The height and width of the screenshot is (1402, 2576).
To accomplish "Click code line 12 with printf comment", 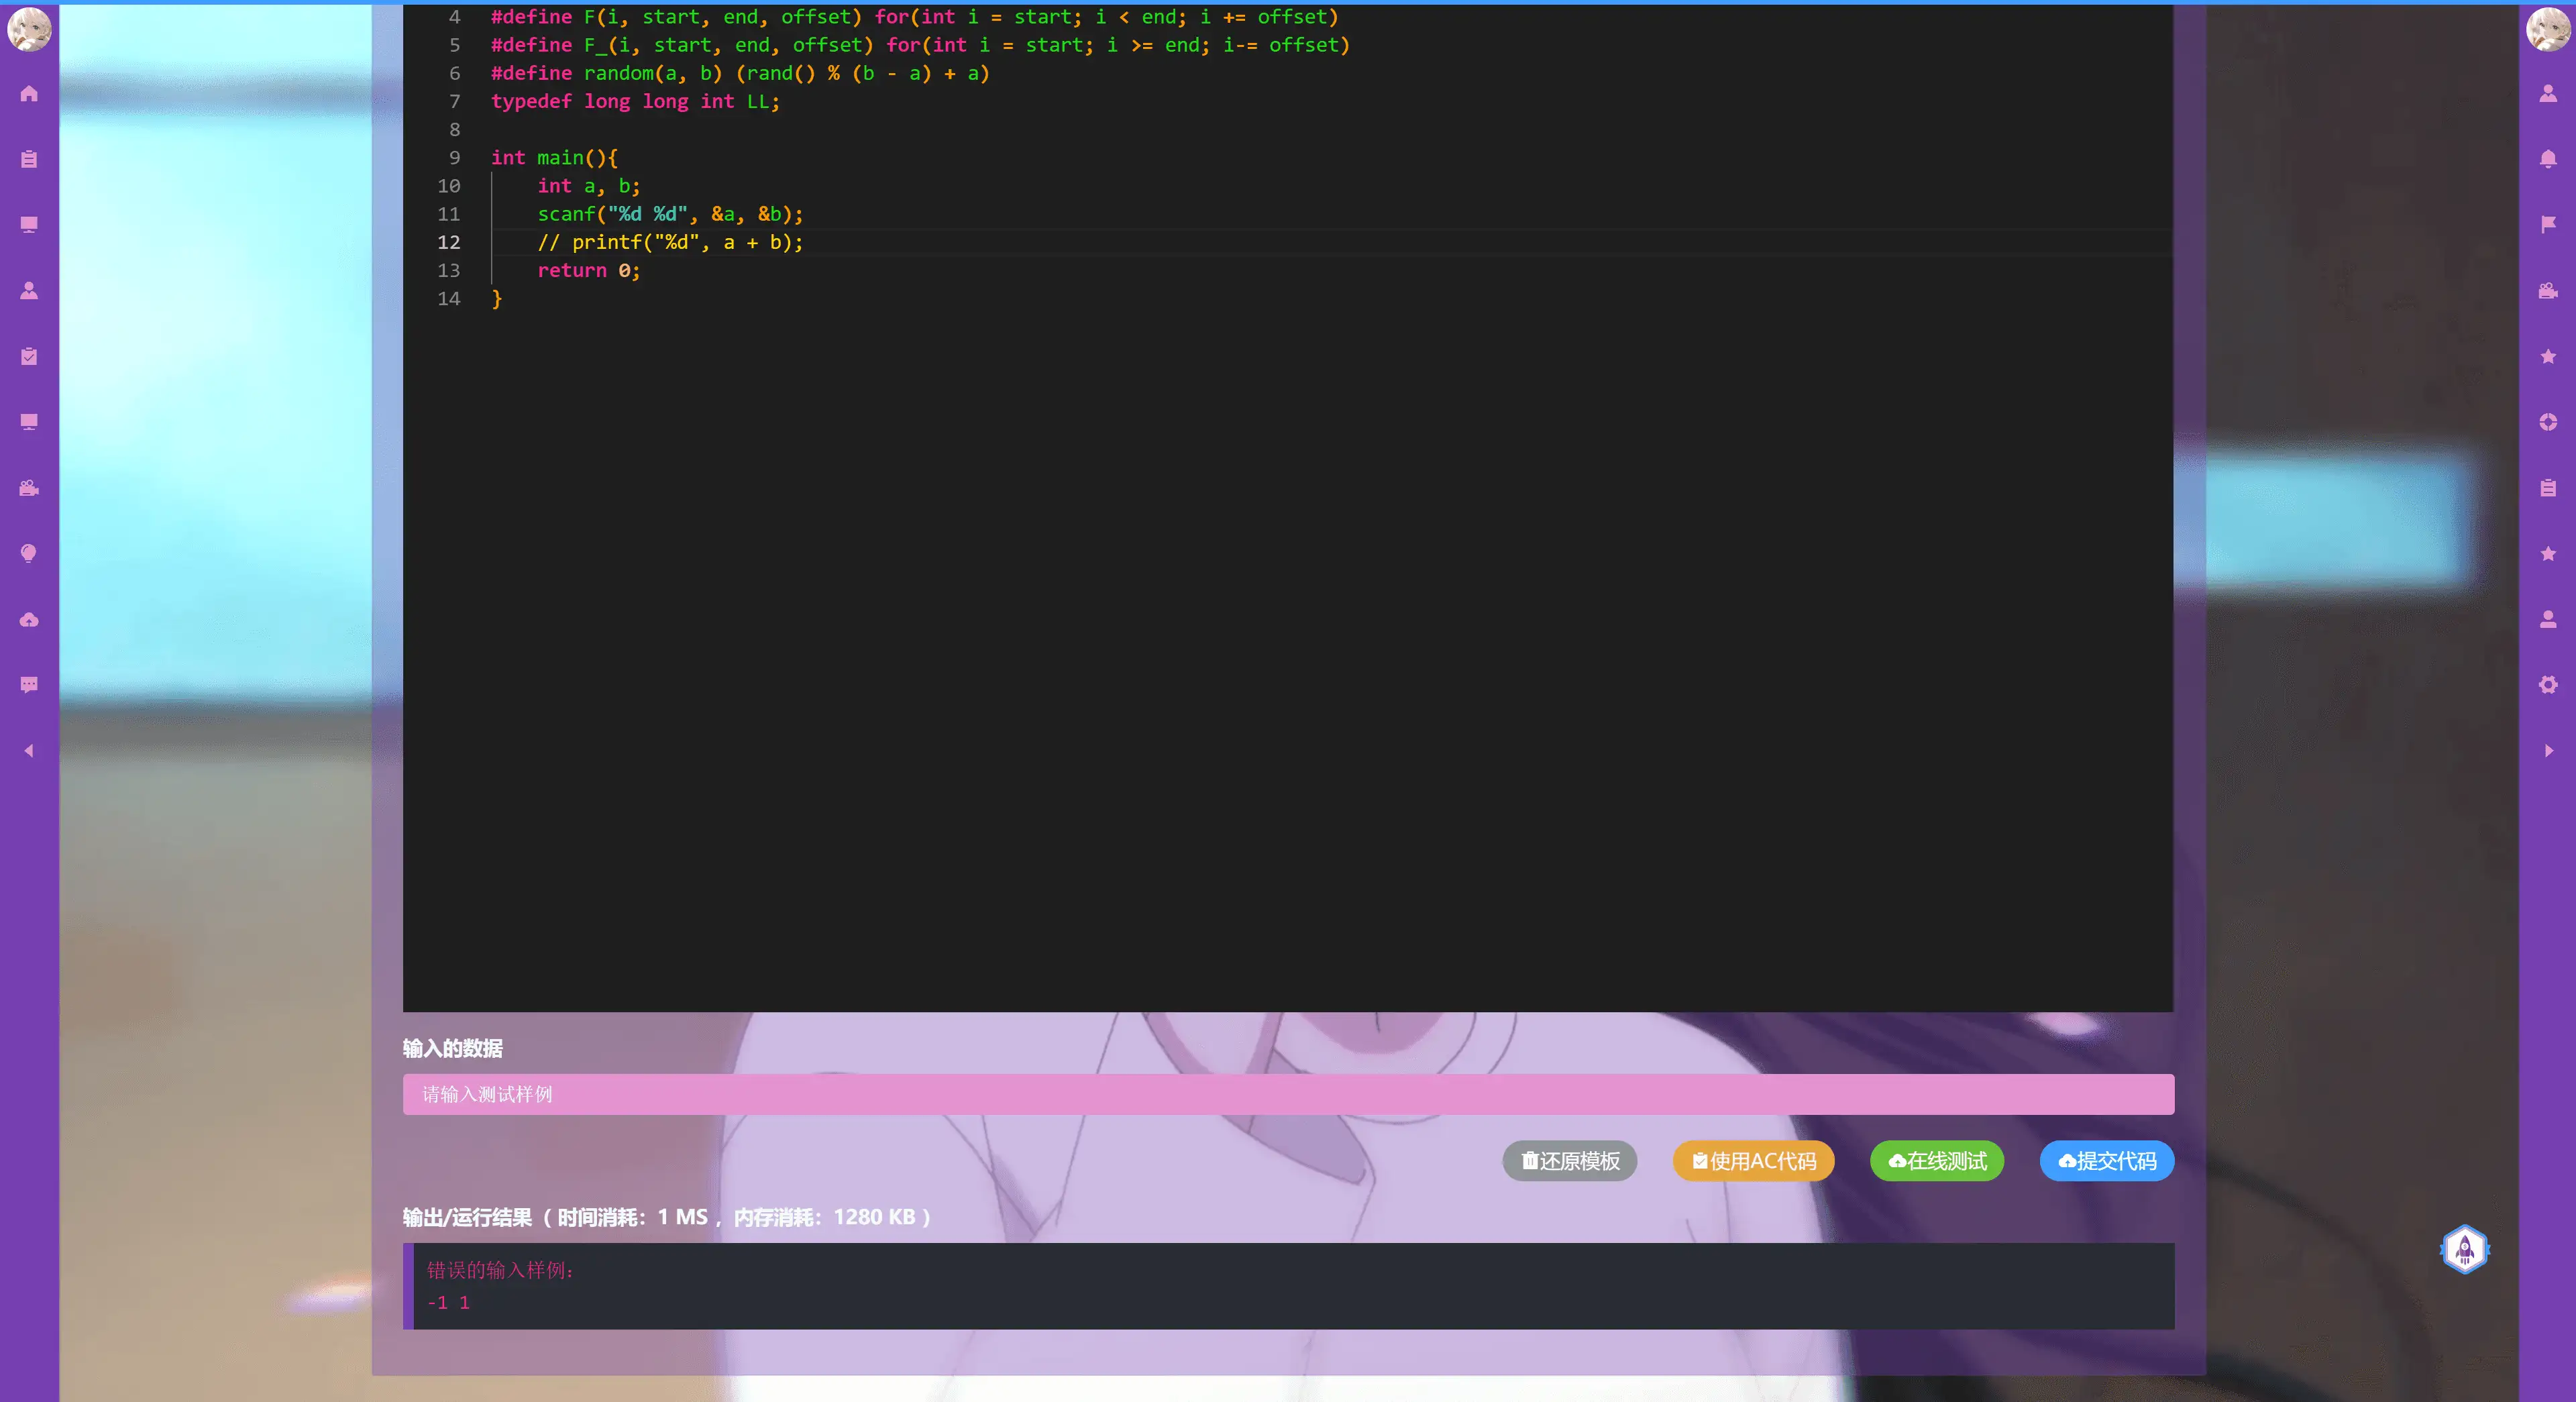I will coord(670,243).
